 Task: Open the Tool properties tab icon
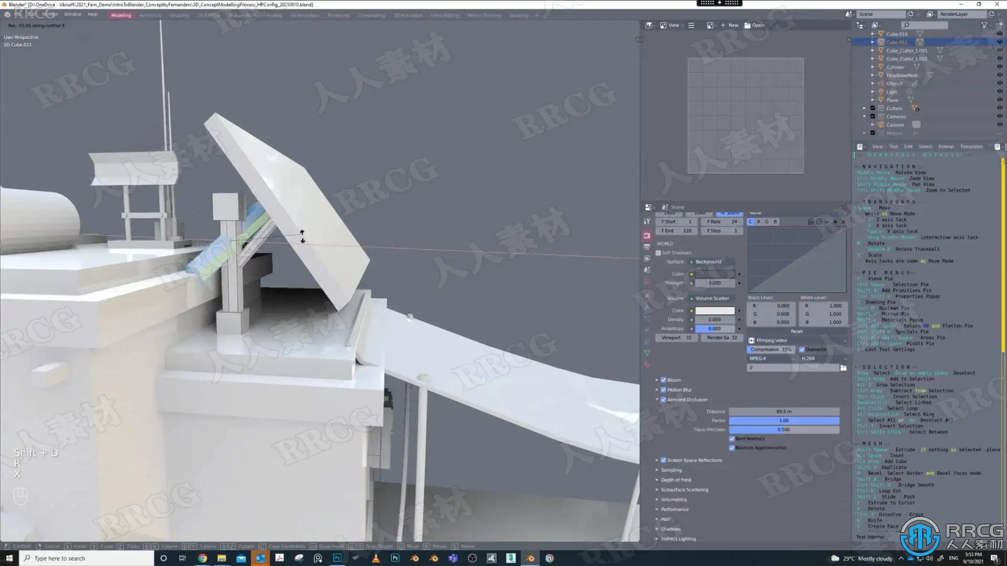click(x=647, y=222)
